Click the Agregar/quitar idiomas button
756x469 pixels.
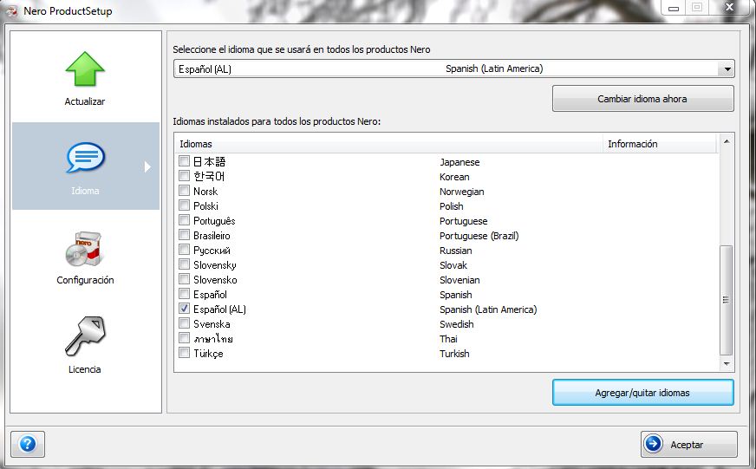(x=642, y=393)
